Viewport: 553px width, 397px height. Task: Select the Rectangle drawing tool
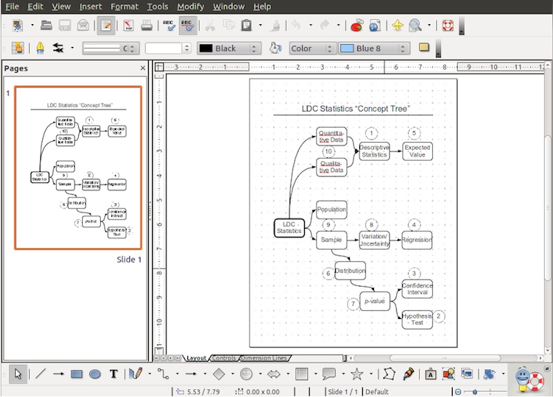77,374
